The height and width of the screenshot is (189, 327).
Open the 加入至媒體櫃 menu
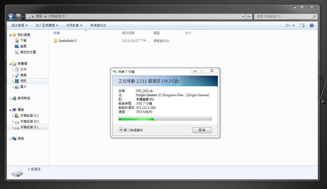click(x=47, y=25)
